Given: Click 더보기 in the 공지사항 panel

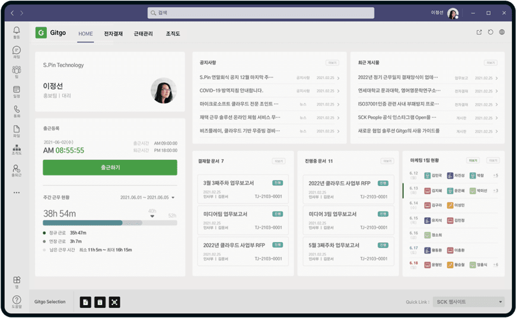Looking at the screenshot, I should pyautogui.click(x=332, y=63).
